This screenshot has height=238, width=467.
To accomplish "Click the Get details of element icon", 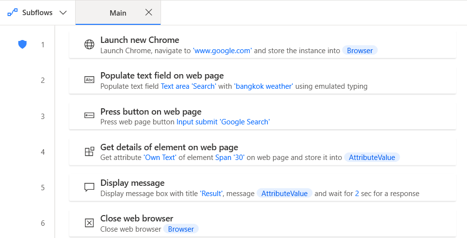I will pyautogui.click(x=89, y=152).
